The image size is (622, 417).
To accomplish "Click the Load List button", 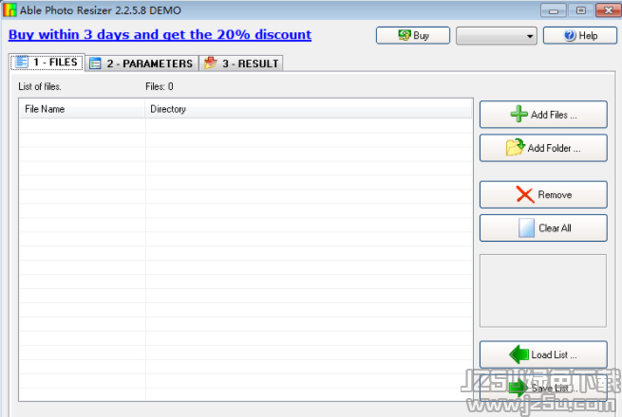I will [x=543, y=354].
